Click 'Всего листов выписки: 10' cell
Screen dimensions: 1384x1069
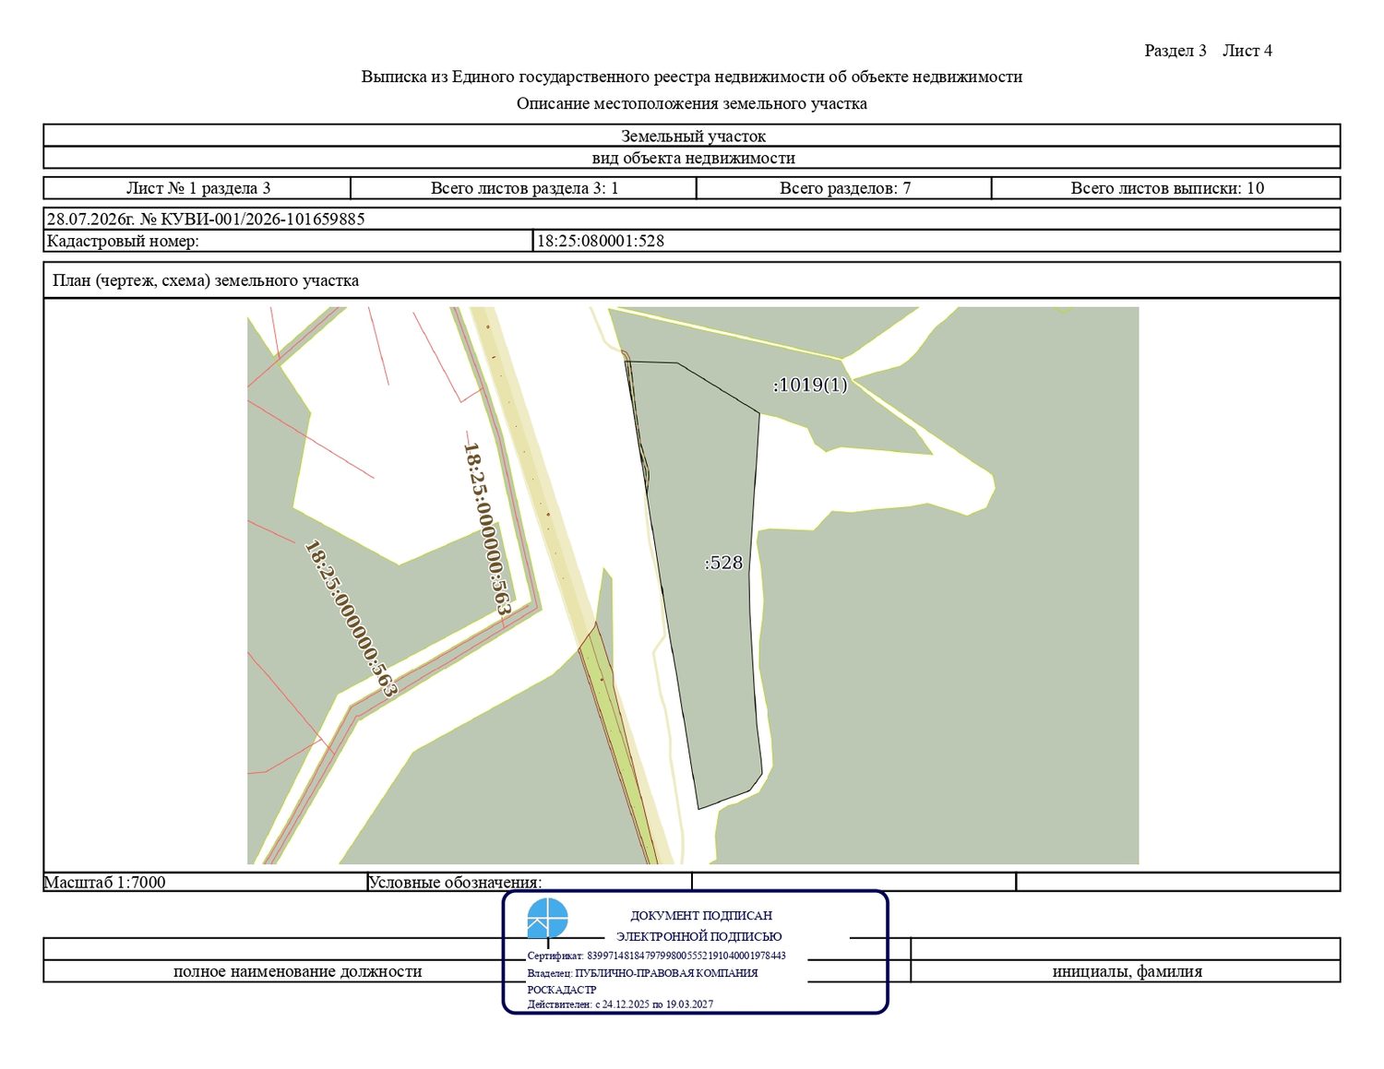[x=1166, y=188]
